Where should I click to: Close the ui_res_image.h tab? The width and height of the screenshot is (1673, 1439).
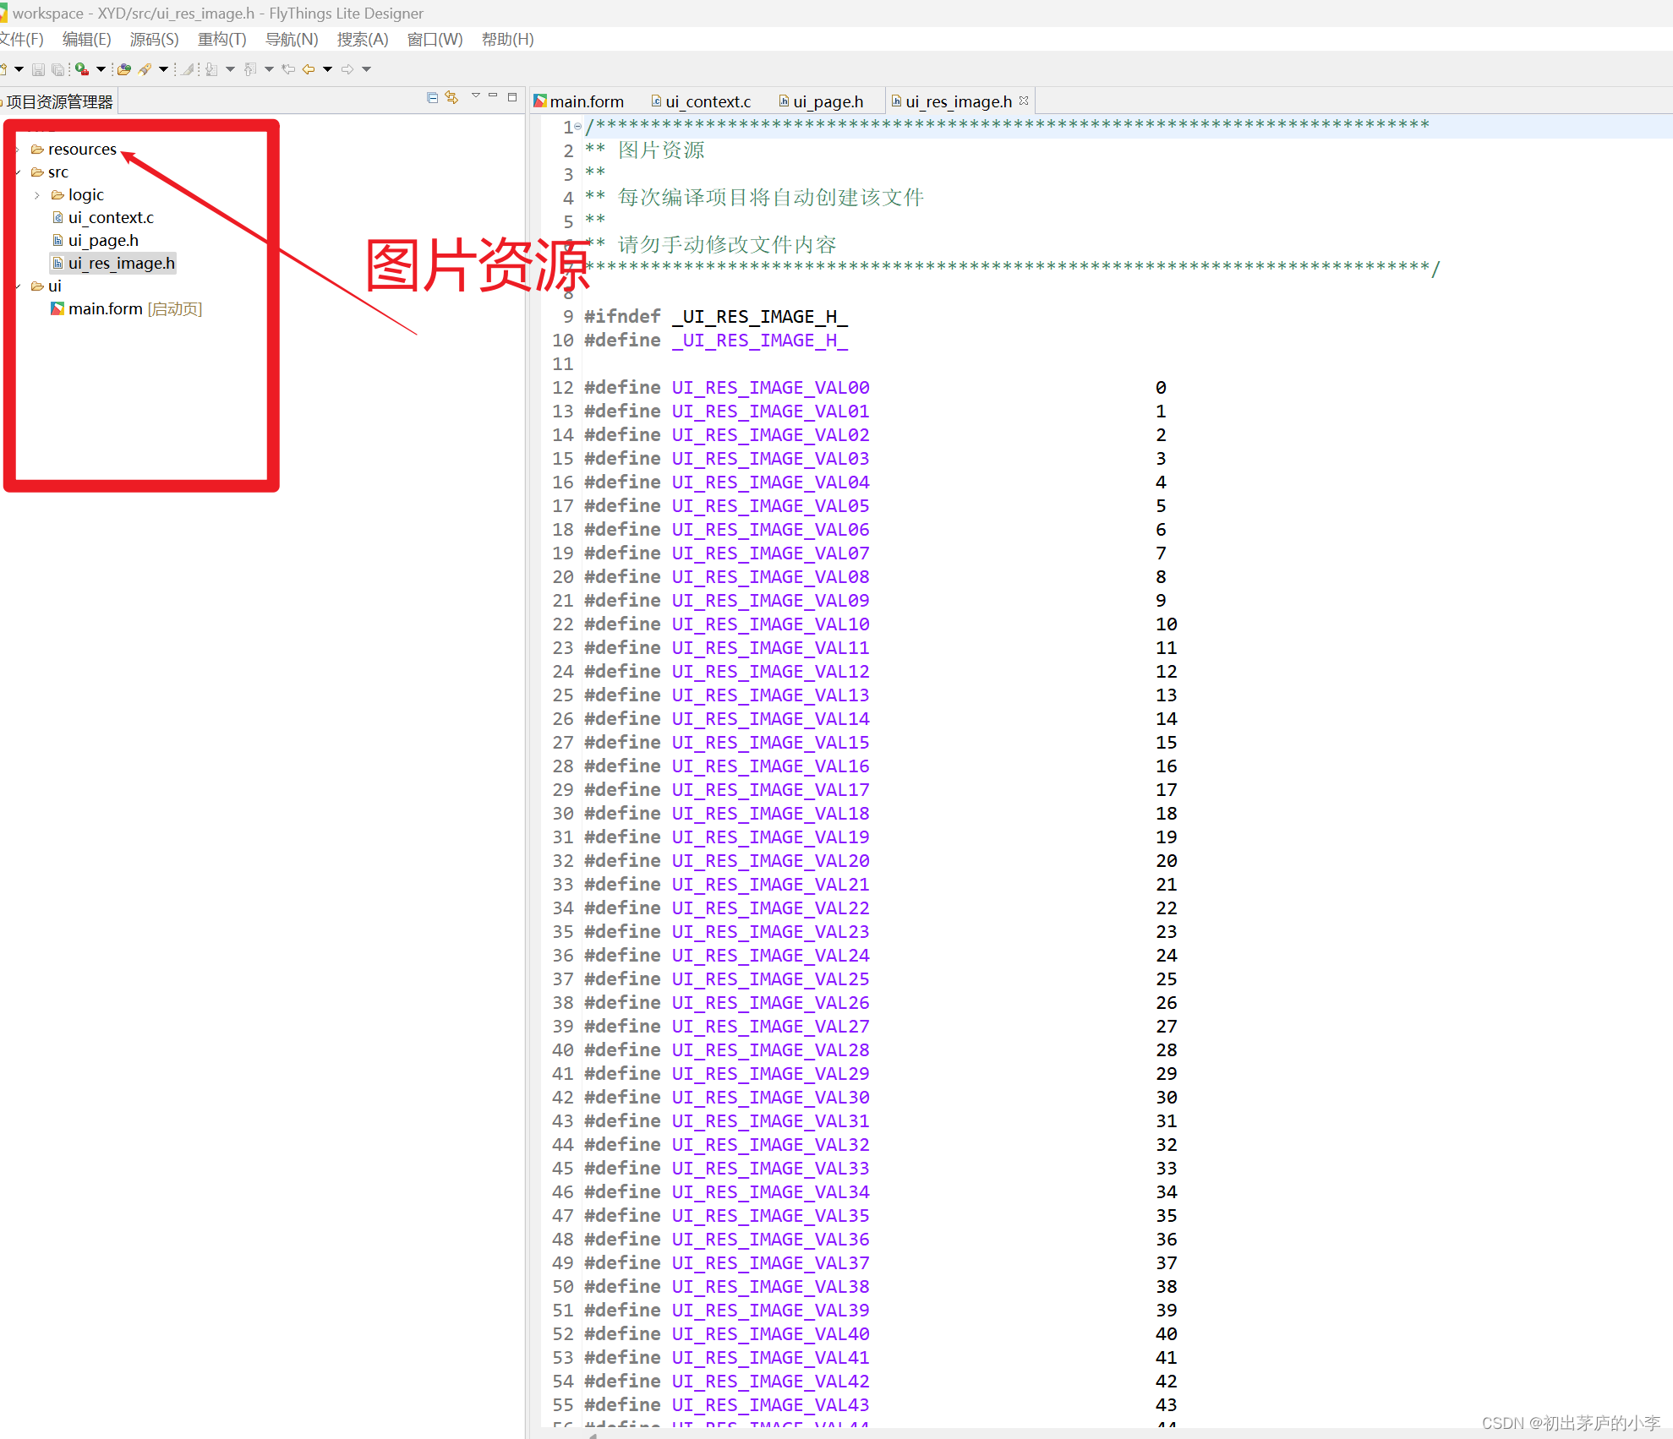tap(1025, 101)
